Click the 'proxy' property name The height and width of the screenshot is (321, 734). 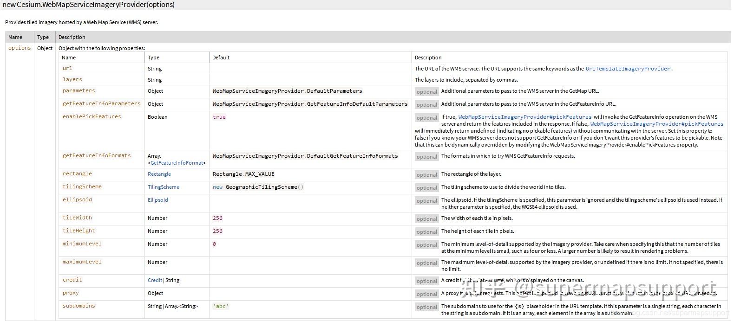71,293
